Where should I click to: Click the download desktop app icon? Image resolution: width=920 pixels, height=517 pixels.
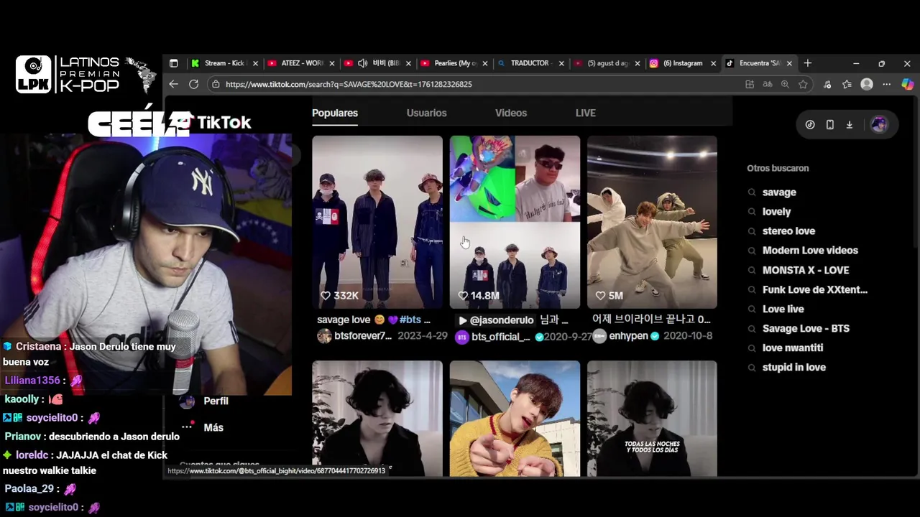click(x=849, y=124)
